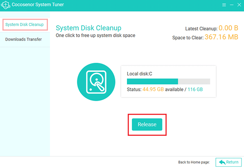Image resolution: width=244 pixels, height=168 pixels.
Task: Click the hard disk cleanup icon
Action: pos(96,82)
